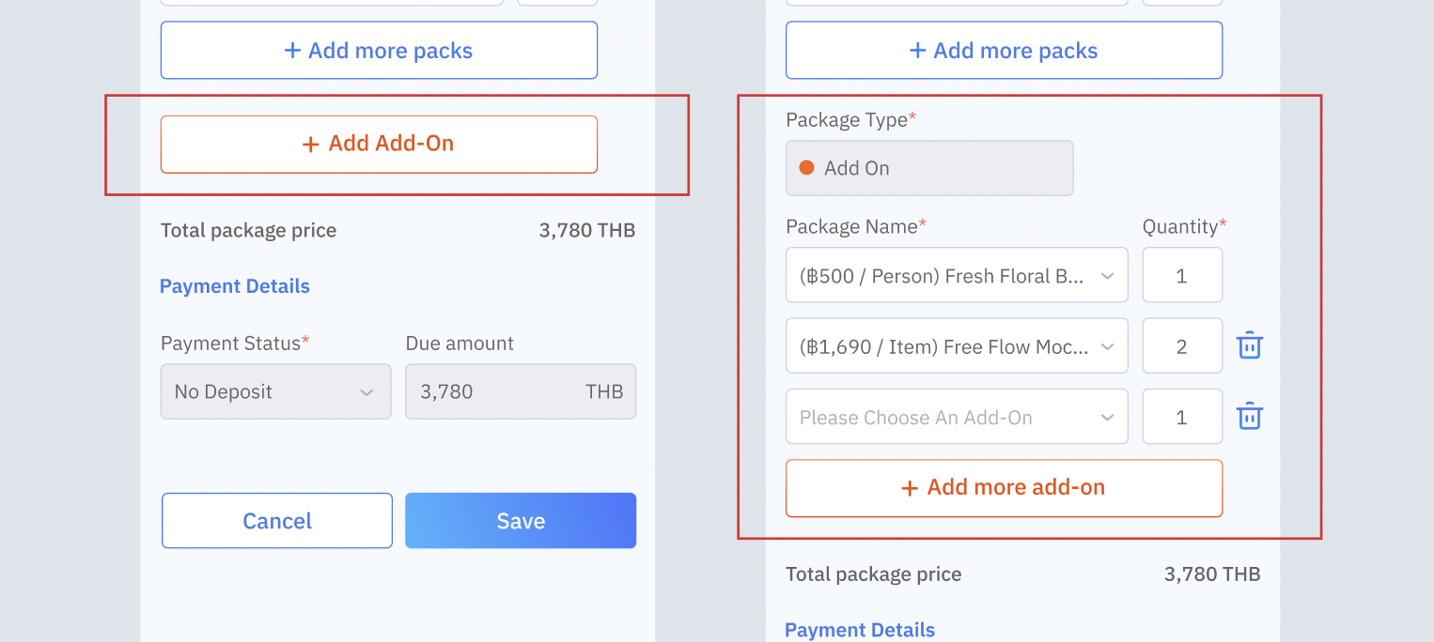Save the package form
Image resolution: width=1434 pixels, height=642 pixels.
coord(520,521)
